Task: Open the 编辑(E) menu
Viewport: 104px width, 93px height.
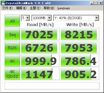Action: click(21, 8)
